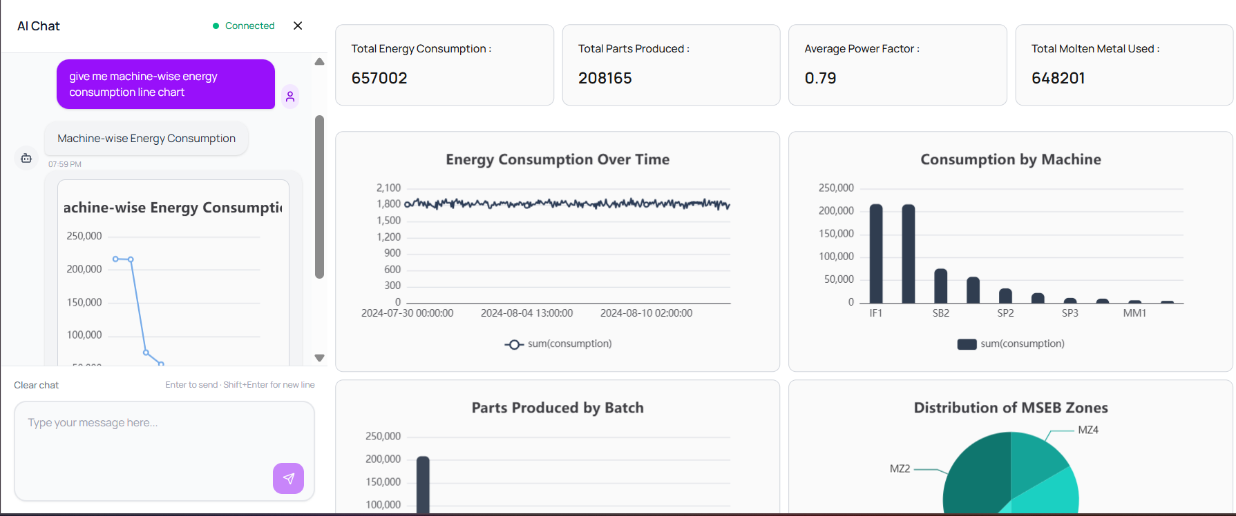Click the bot avatar icon

26,158
